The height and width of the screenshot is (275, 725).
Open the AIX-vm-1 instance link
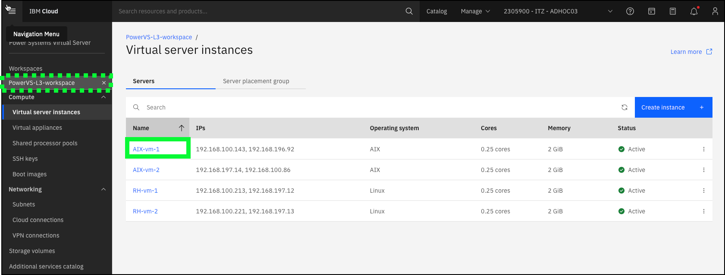[146, 149]
